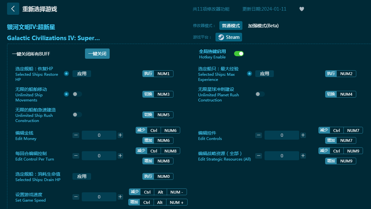The image size is (371, 209).
Task: Click Set Game Speed value field
Action: pyautogui.click(x=99, y=197)
